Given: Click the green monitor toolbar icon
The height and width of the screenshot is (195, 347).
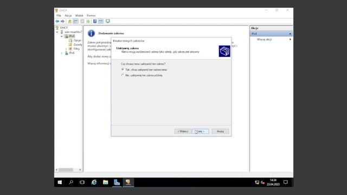Looking at the screenshot, I should [x=107, y=21].
